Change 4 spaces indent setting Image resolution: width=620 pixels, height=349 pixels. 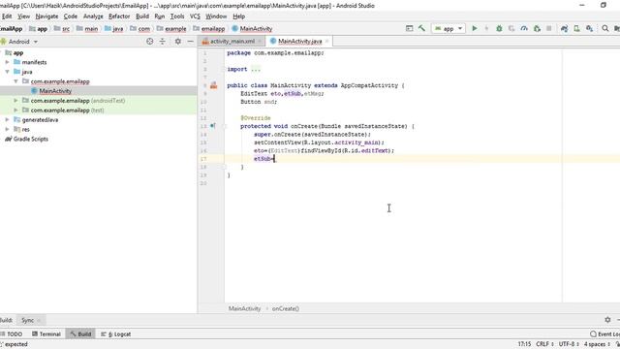[597, 344]
